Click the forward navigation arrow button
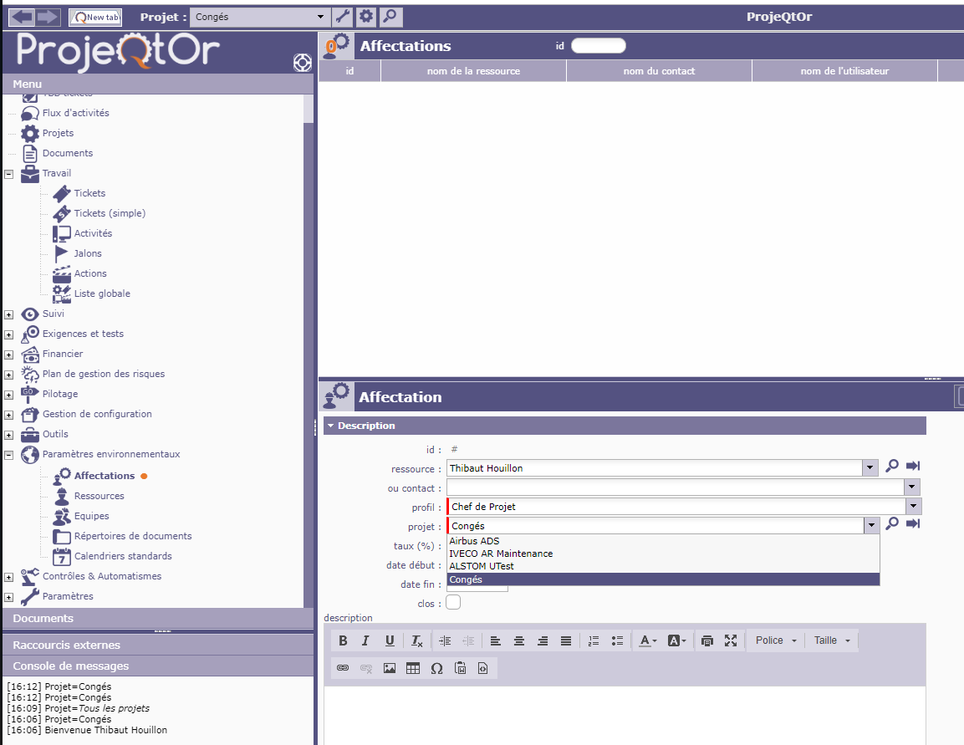Image resolution: width=964 pixels, height=745 pixels. coord(48,17)
